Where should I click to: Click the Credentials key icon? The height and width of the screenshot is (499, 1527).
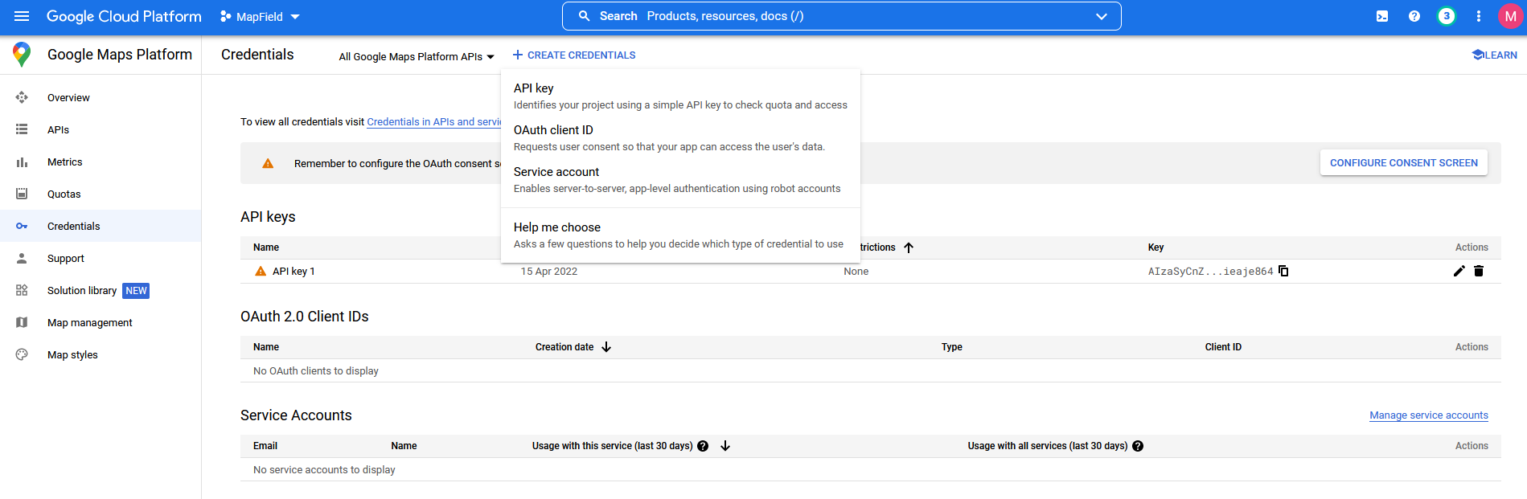[22, 226]
